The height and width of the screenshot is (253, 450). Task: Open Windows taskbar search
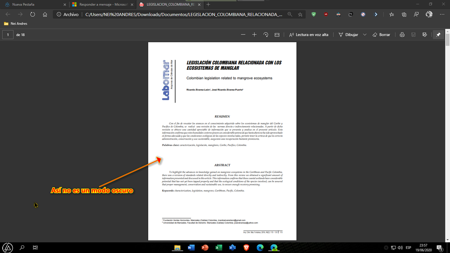coord(22,248)
